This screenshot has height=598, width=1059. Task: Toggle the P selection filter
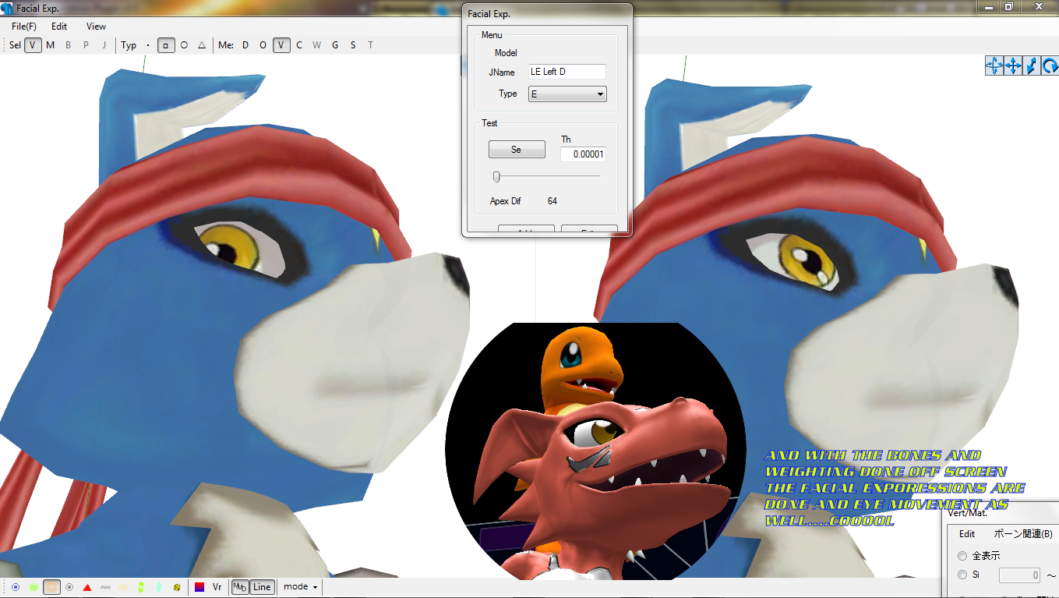(86, 45)
